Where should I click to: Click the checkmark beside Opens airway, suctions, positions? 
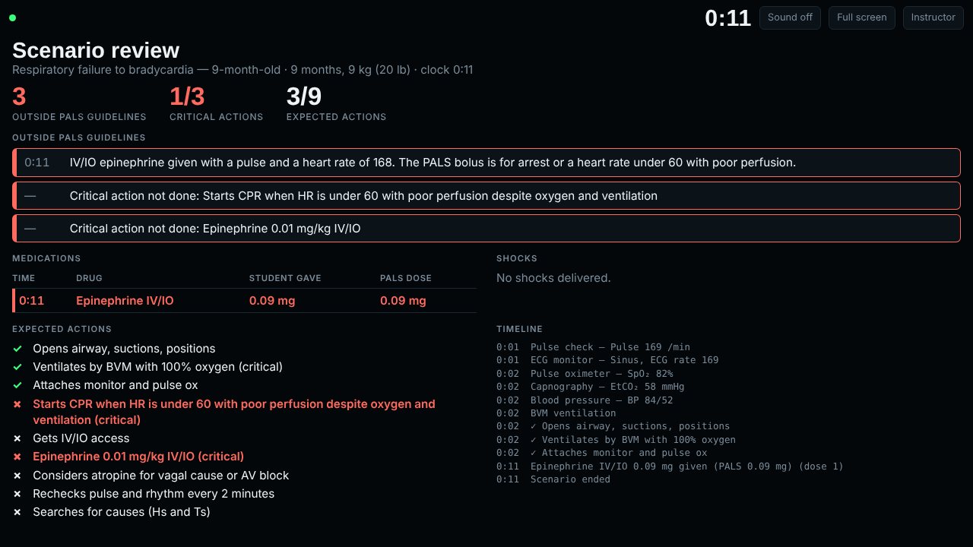[17, 349]
